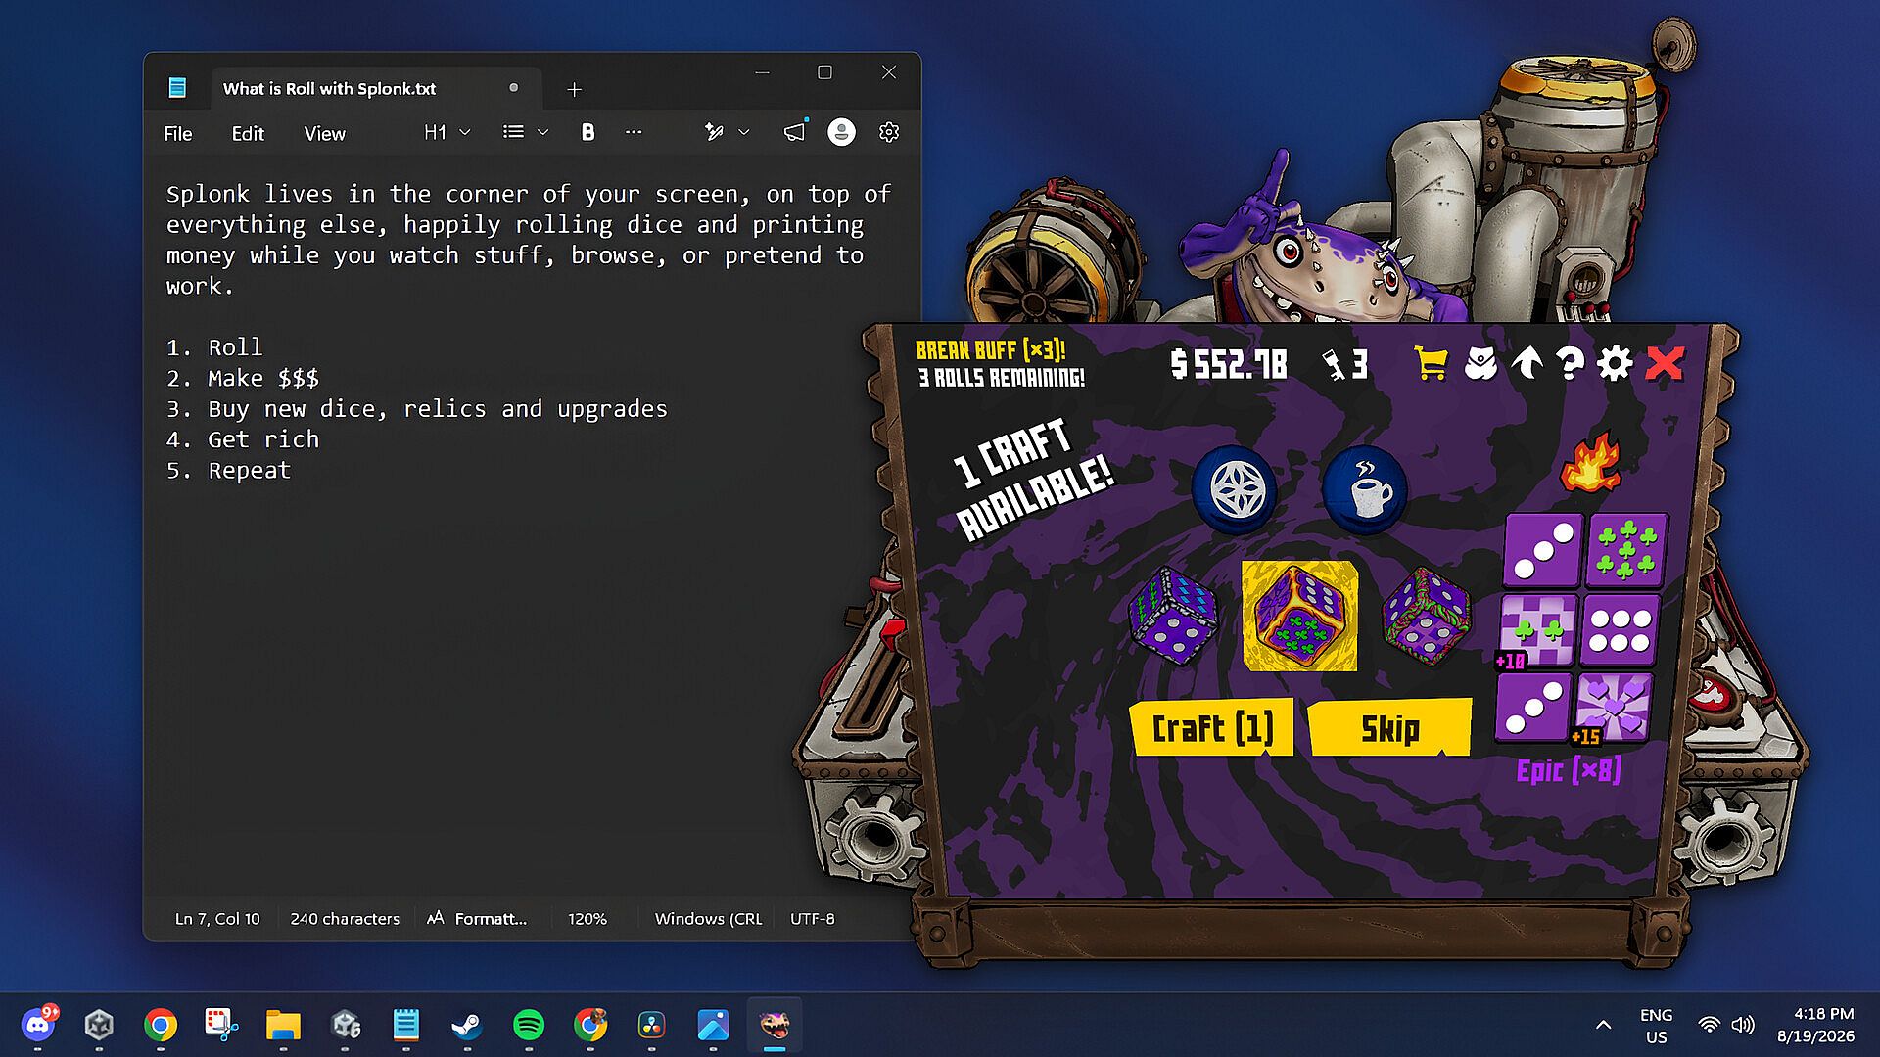Open the Edit menu in Notepad
This screenshot has width=1880, height=1057.
(248, 133)
